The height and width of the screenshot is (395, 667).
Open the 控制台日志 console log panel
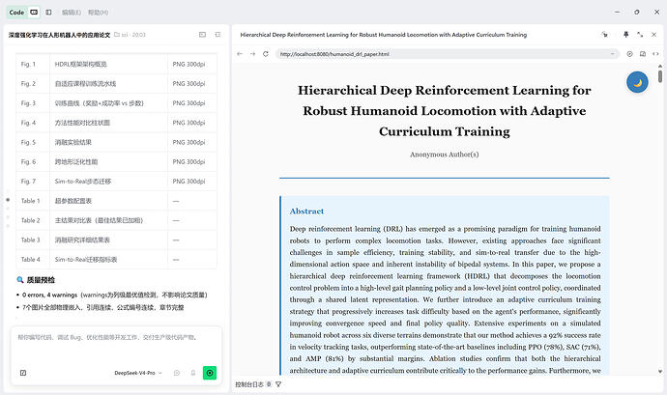click(249, 384)
